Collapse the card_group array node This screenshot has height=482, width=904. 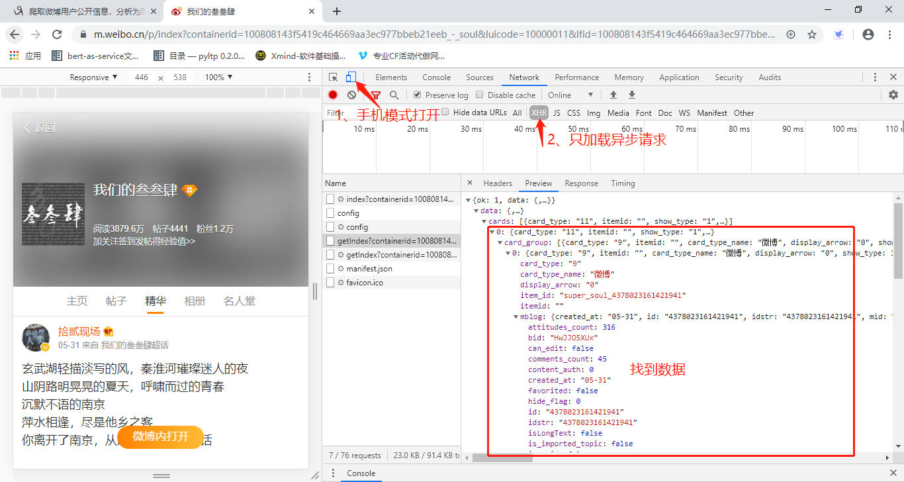coord(500,242)
